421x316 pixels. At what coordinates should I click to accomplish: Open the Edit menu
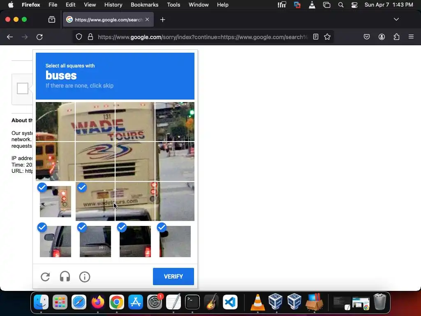tap(71, 5)
